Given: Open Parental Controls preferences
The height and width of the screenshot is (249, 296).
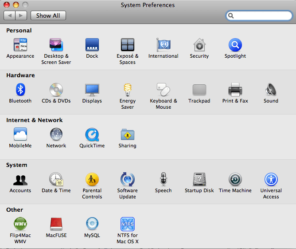Looking at the screenshot, I should pos(92,179).
